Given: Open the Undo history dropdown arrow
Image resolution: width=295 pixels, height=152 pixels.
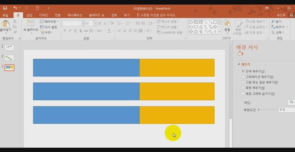Looking at the screenshot, I should 20,8.
